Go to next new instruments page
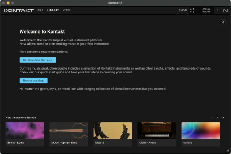 click(217, 118)
